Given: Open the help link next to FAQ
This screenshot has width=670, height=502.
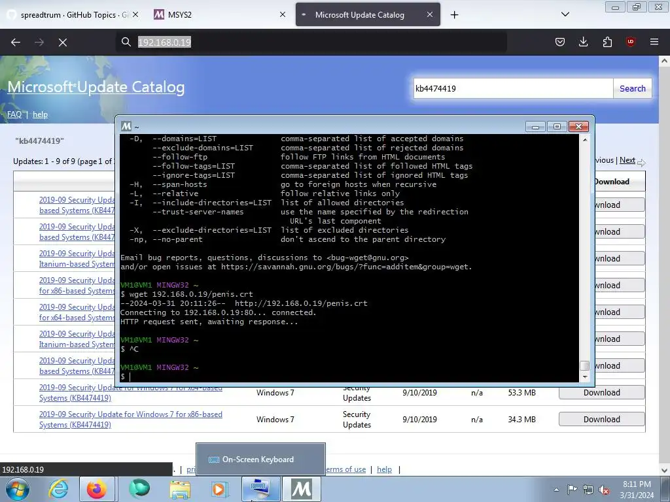Looking at the screenshot, I should [x=40, y=114].
